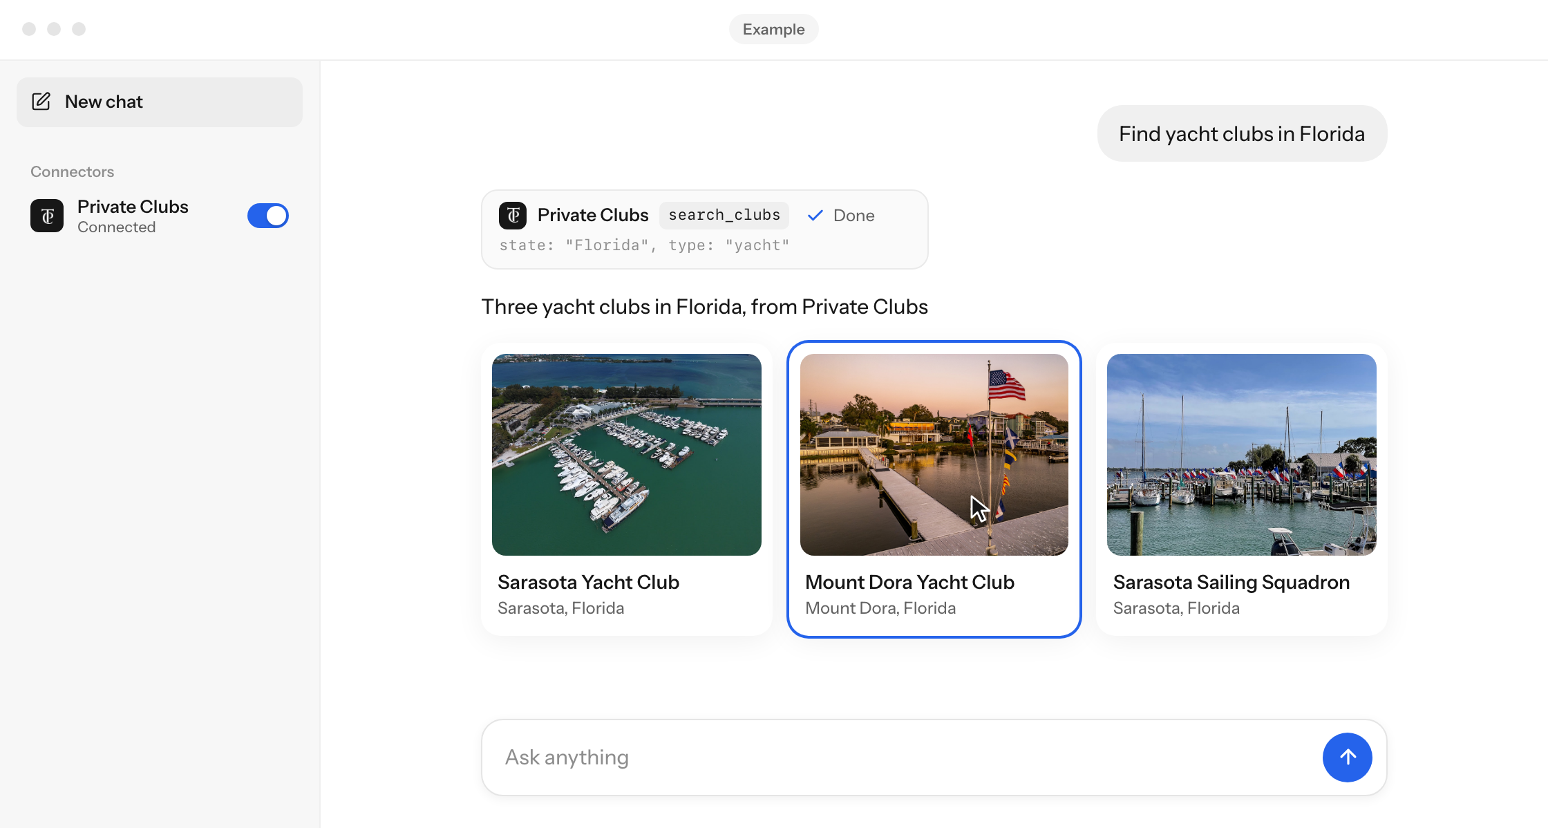Click the Connectors section heading
The image size is (1548, 828).
(x=73, y=171)
